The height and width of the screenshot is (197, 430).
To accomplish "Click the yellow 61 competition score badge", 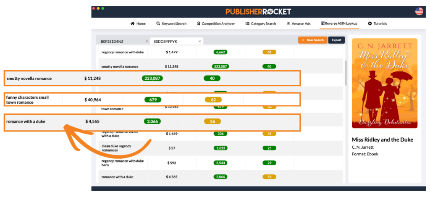I will pos(269,52).
